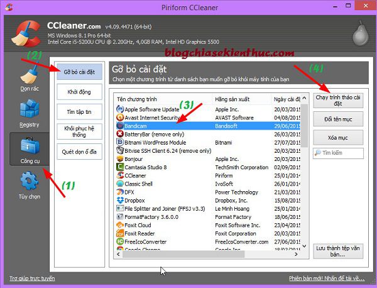Click the Apple Software Update icon
Image resolution: width=377 pixels, height=288 pixels.
pyautogui.click(x=120, y=109)
